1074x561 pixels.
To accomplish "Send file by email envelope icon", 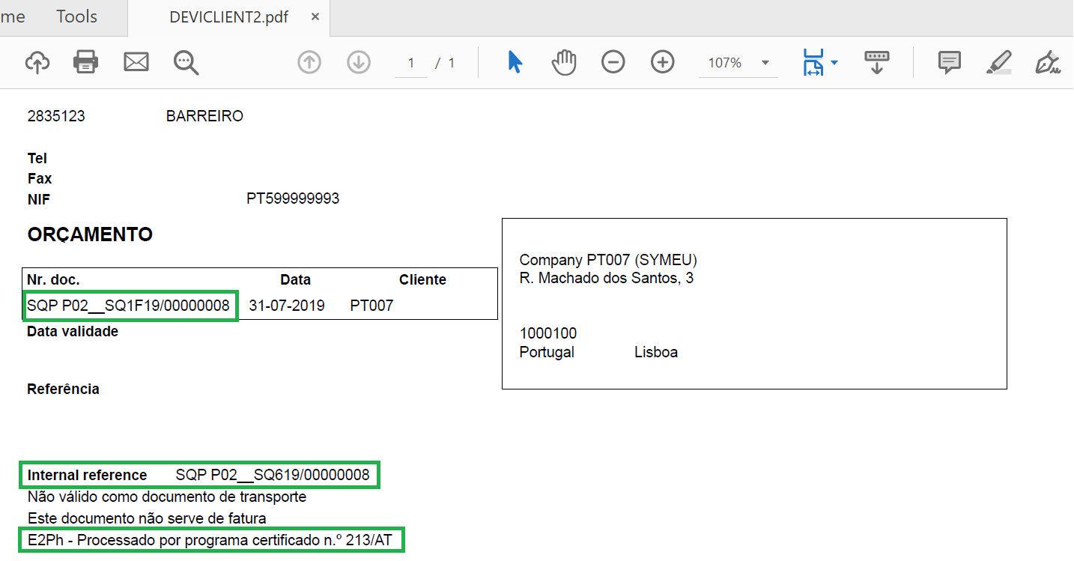I will point(136,62).
